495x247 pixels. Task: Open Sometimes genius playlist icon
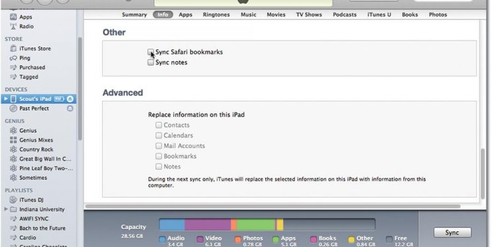13,178
